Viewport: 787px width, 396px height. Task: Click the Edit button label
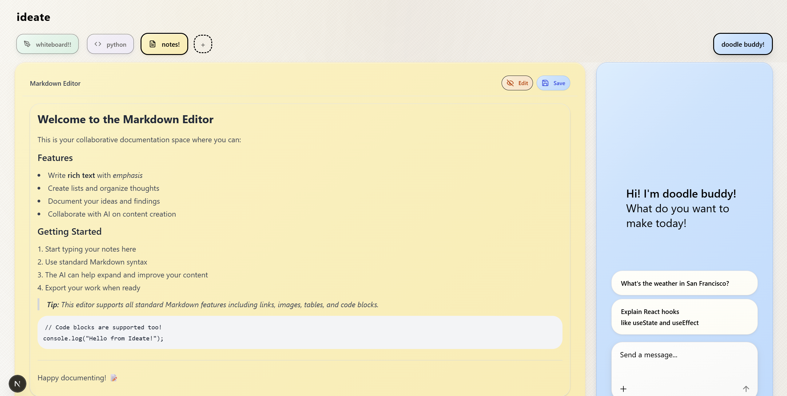point(523,83)
